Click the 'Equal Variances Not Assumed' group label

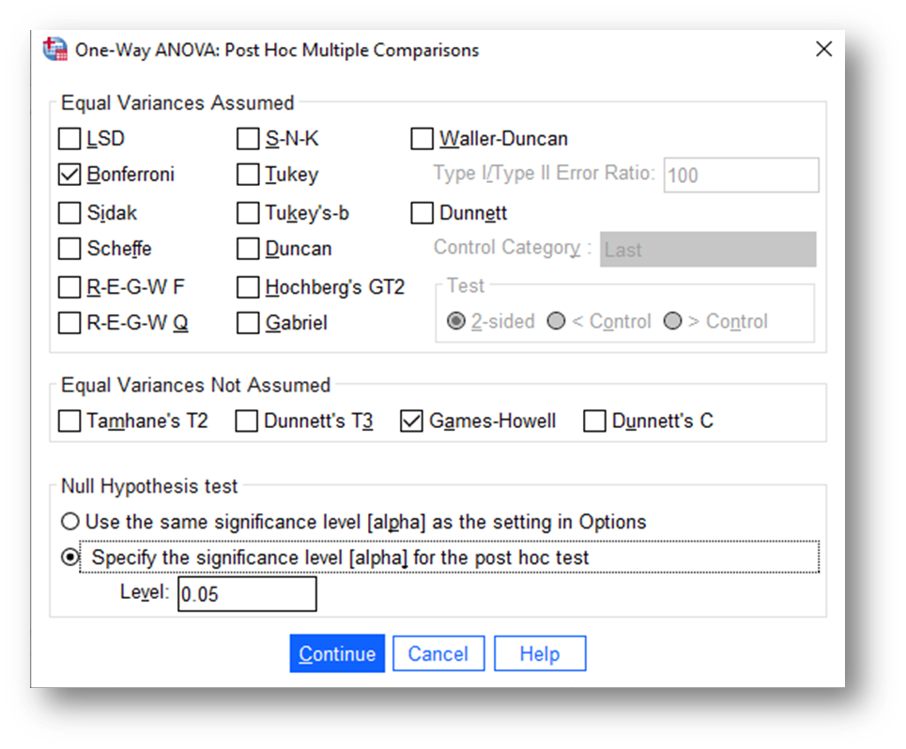click(x=196, y=385)
